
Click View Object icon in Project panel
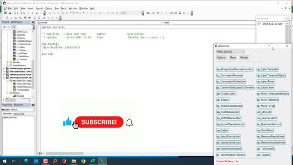coord(9,27)
